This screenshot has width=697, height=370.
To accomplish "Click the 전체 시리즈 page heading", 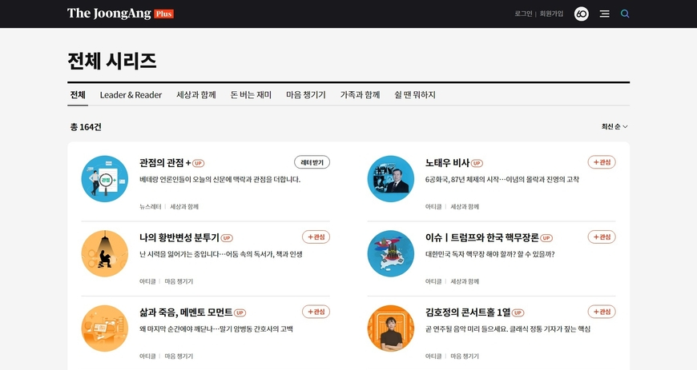I will point(112,61).
